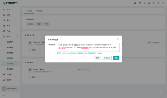
Task: Select the 飞书 tab
Action: click(46, 24)
